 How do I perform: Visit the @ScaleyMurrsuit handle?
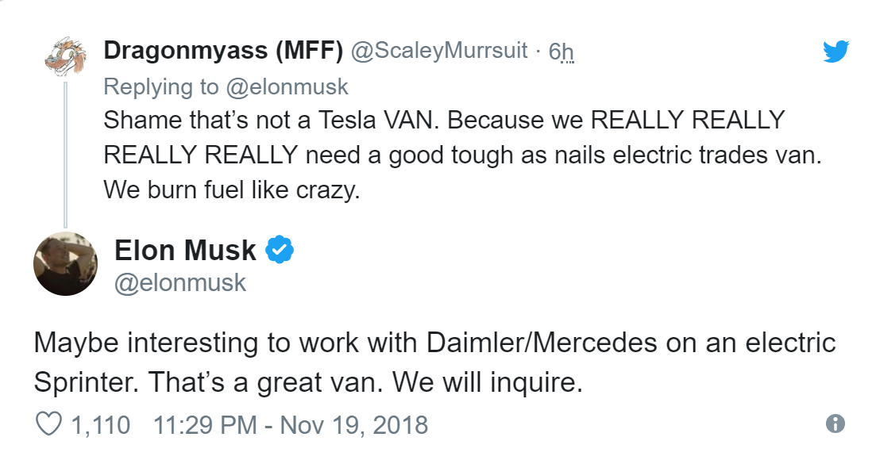tap(438, 50)
